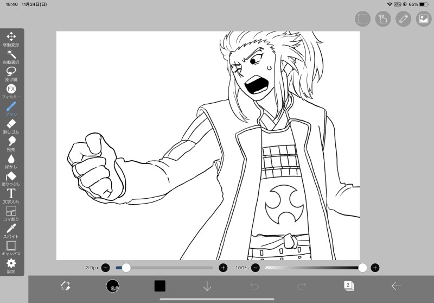
Task: Open the Canvas (キャンバス) tool
Action: tap(11, 249)
